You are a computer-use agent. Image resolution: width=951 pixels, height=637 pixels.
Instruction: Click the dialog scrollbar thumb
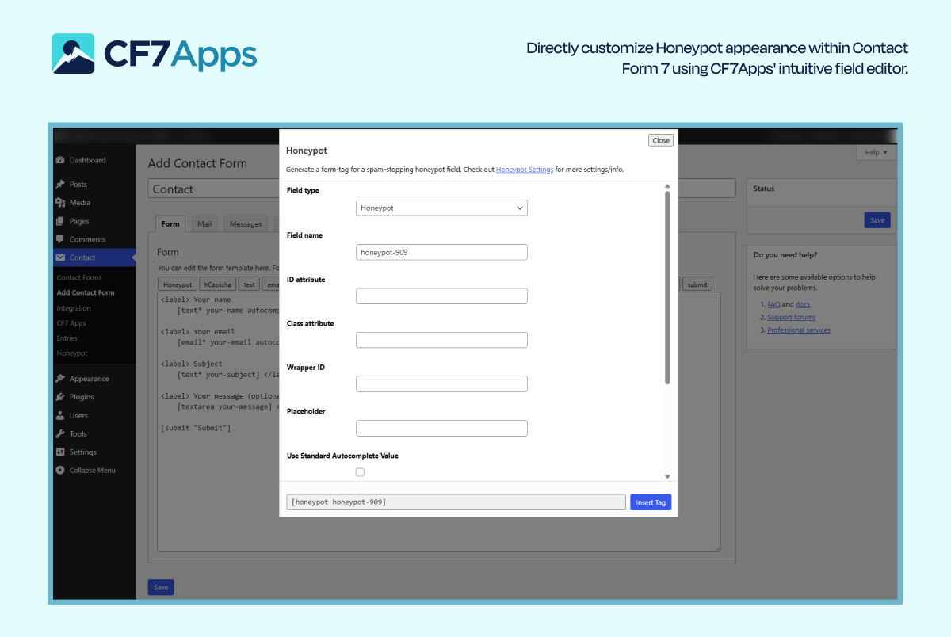667,287
